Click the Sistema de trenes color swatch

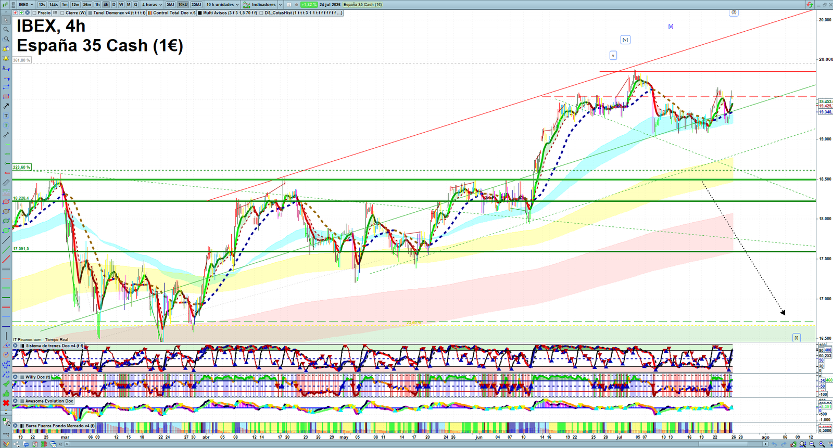[23, 345]
